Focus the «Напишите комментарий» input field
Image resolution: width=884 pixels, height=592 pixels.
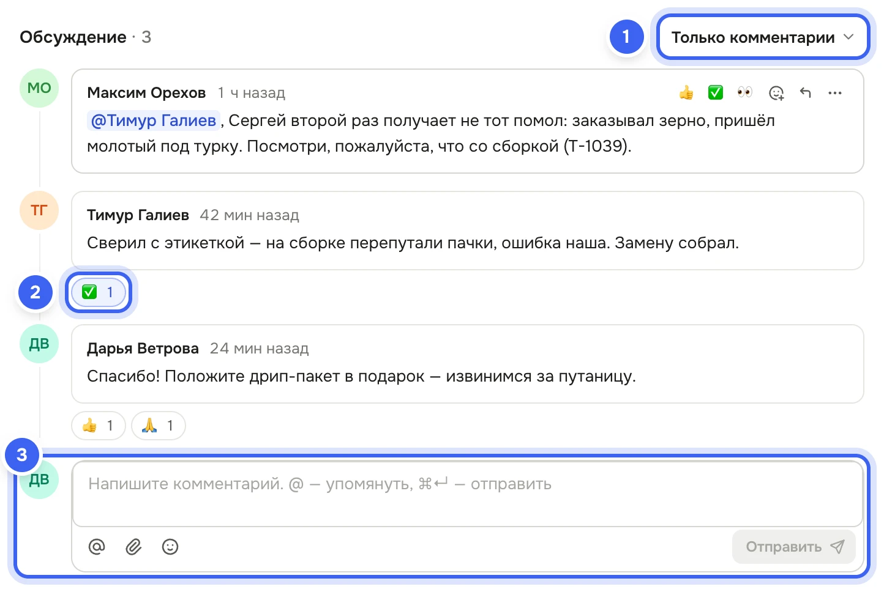point(468,494)
